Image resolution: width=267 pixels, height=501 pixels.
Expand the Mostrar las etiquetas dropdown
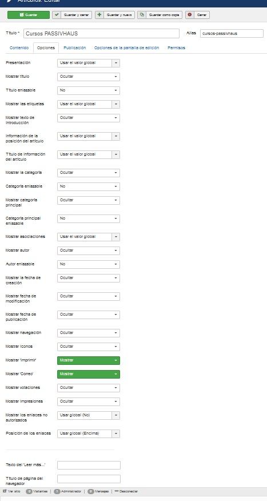point(89,105)
